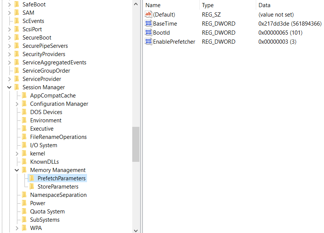324x233 pixels.
Task: Click the Type column header
Action: click(227, 5)
